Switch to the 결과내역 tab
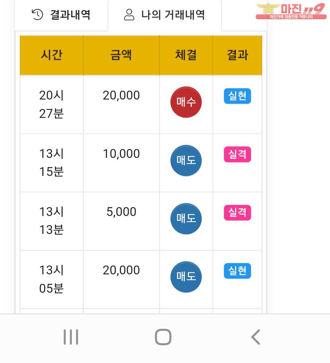The width and height of the screenshot is (330, 363). [x=61, y=15]
